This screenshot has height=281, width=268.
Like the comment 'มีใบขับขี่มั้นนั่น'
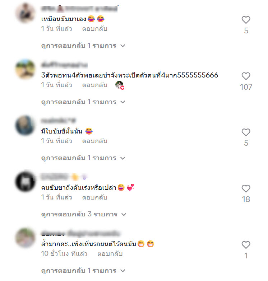246,132
